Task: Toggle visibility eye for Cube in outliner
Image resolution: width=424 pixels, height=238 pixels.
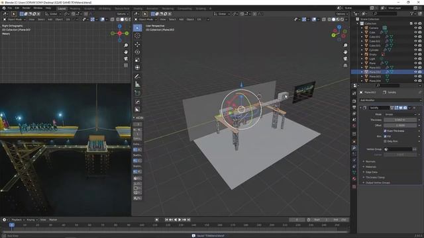Action: point(415,32)
